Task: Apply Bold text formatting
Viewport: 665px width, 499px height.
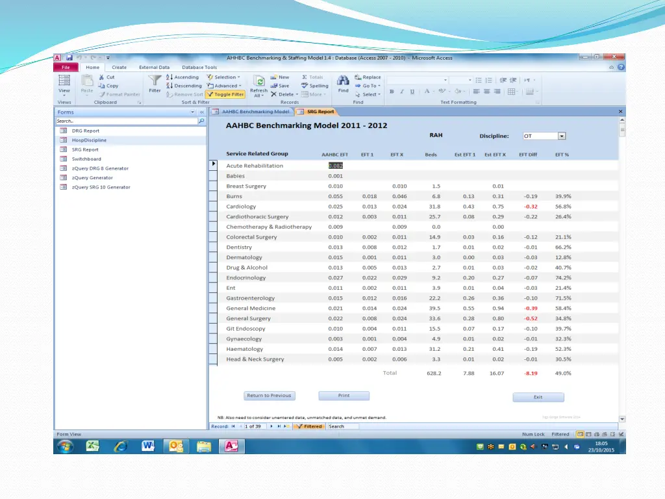Action: [392, 91]
